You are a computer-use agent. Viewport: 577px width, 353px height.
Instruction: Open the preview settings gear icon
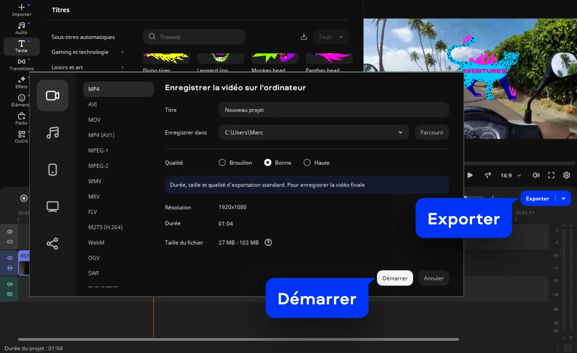[x=567, y=175]
